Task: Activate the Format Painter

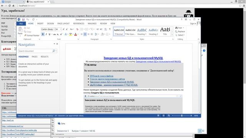Action: [32, 35]
